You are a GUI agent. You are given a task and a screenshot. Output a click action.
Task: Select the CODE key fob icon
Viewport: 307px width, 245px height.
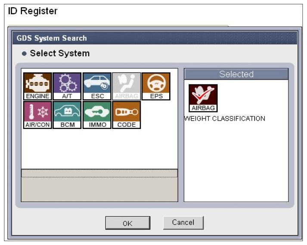coord(127,115)
